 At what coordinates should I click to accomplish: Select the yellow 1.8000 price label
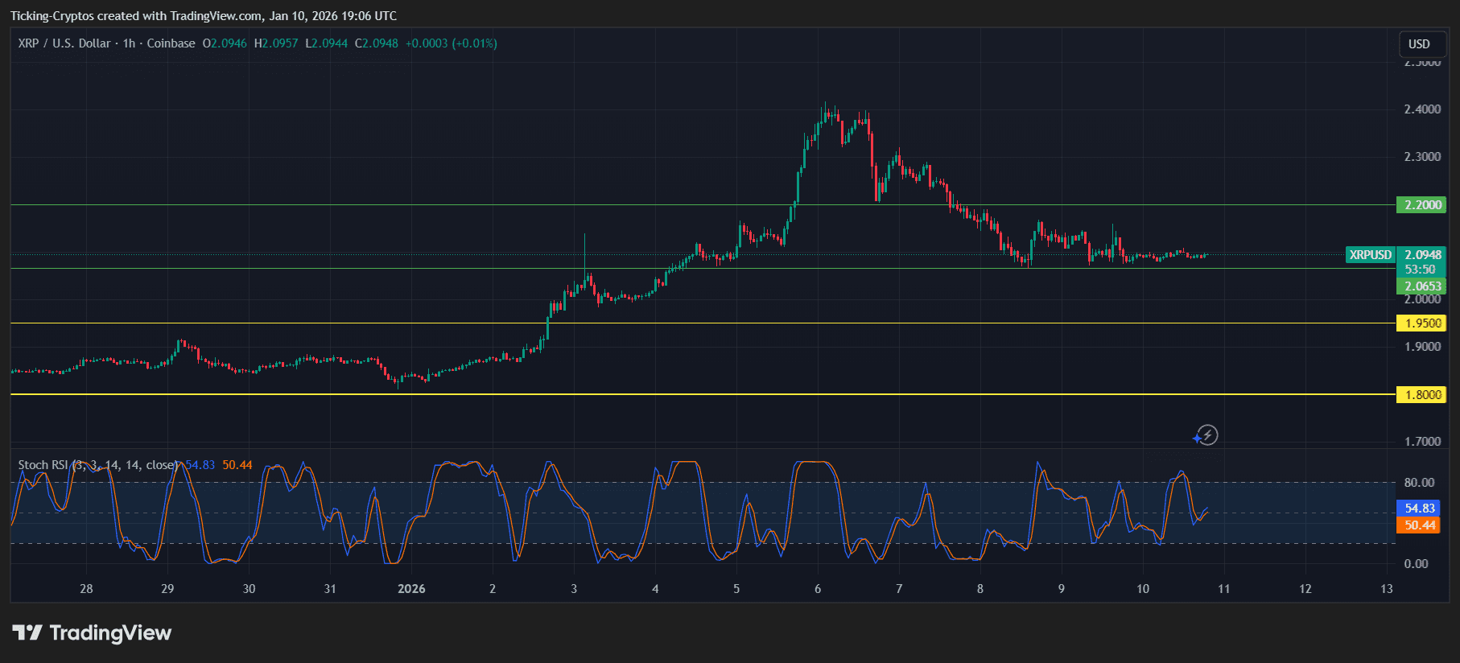[1422, 395]
